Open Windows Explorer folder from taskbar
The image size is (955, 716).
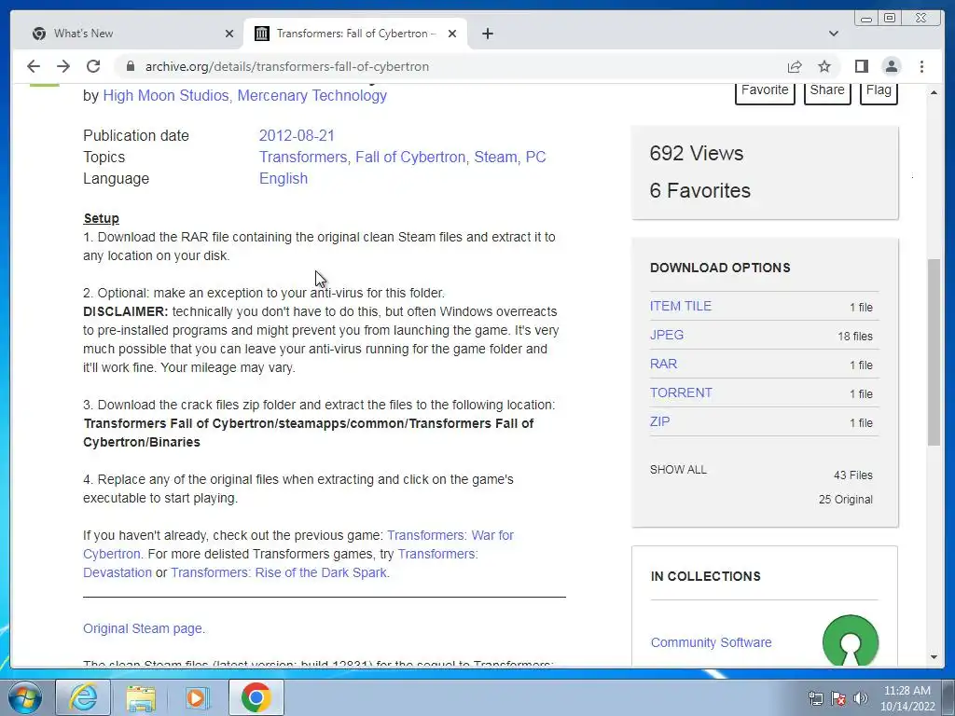click(x=141, y=697)
